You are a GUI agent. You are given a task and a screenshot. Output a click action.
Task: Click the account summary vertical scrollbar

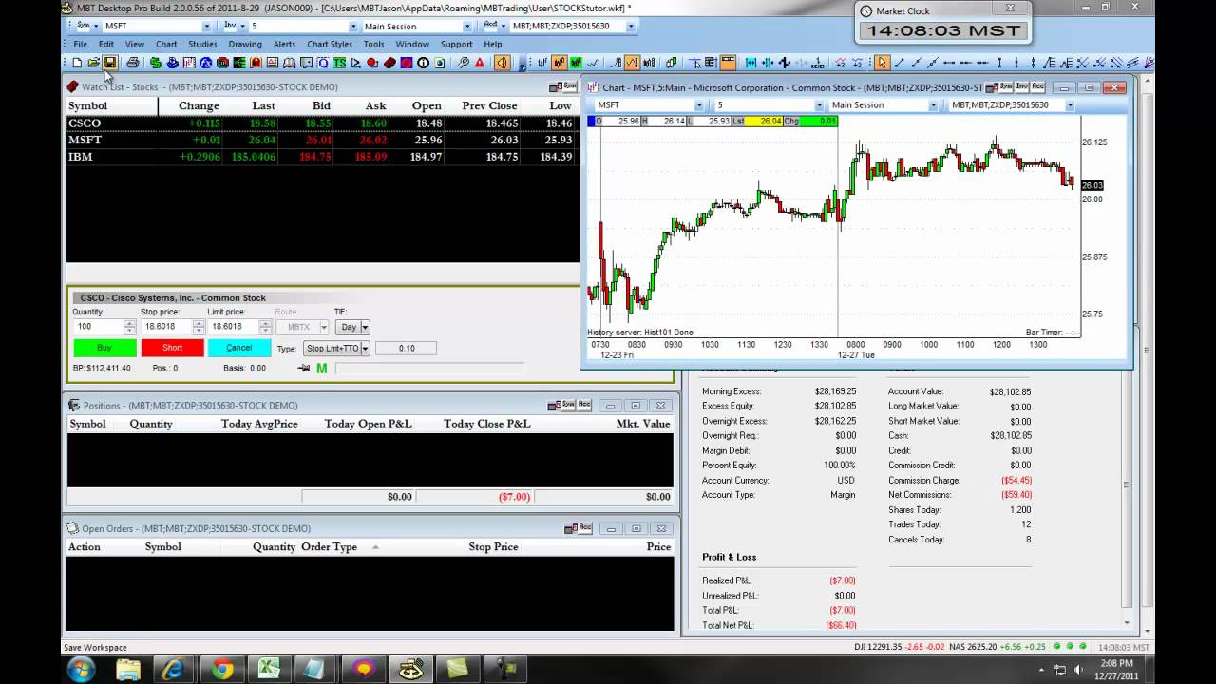coord(1127,484)
